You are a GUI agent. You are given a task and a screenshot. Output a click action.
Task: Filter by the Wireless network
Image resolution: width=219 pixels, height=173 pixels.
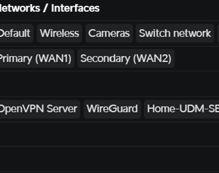pos(59,33)
